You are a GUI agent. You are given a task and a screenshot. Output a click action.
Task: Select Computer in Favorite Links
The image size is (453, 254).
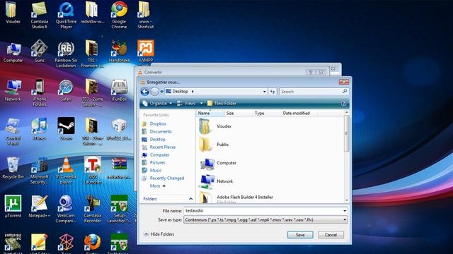(156, 155)
